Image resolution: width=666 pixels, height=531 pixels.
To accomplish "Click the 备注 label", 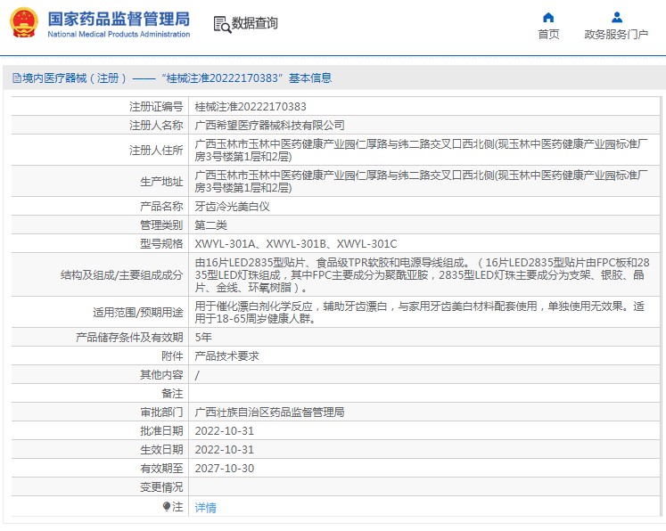I will coord(172,394).
